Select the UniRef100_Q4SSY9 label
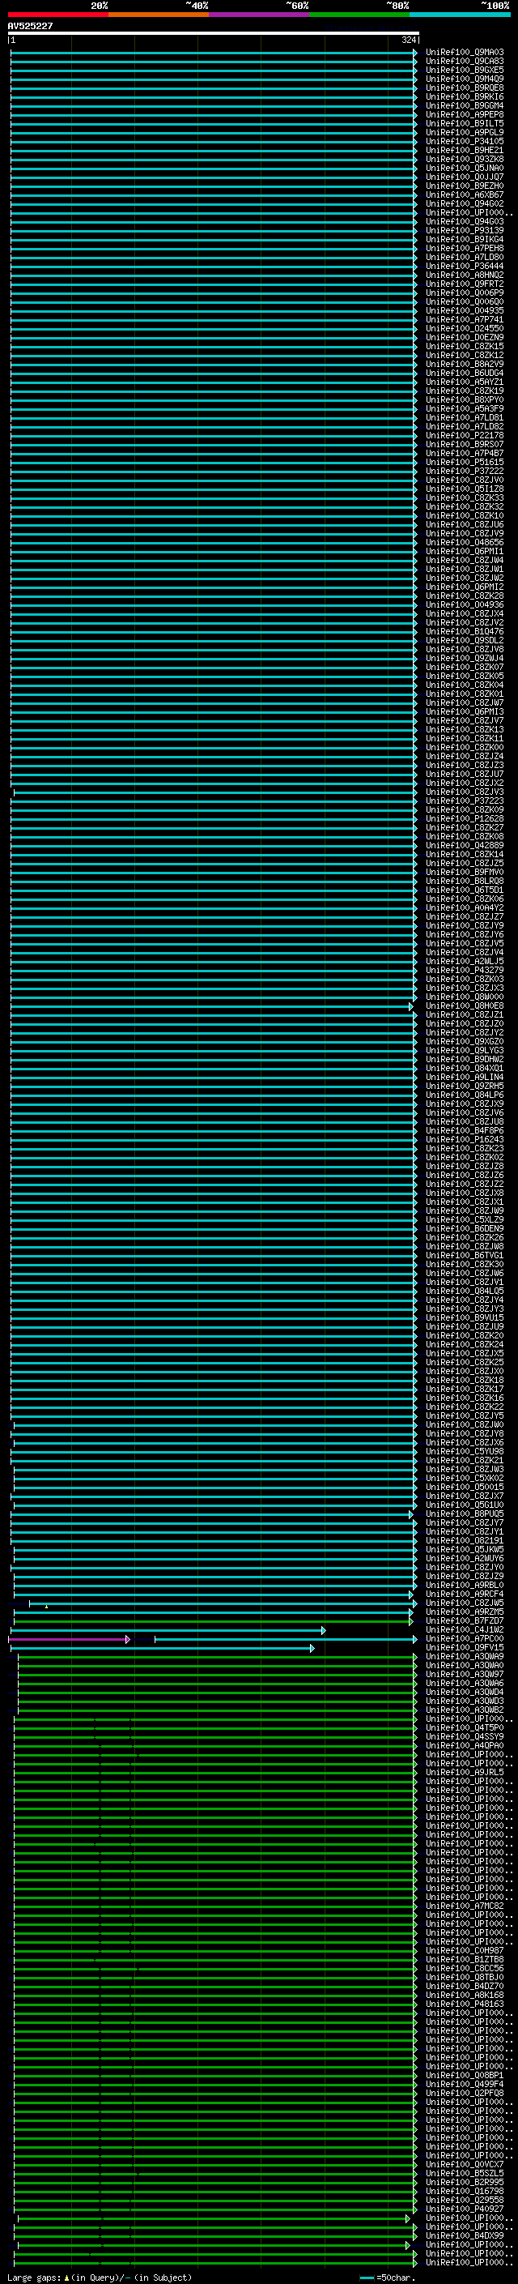The width and height of the screenshot is (518, 2284). click(465, 1737)
